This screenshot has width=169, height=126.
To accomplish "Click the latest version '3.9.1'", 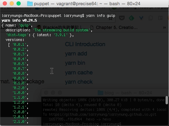I will pyautogui.click(x=61, y=35).
